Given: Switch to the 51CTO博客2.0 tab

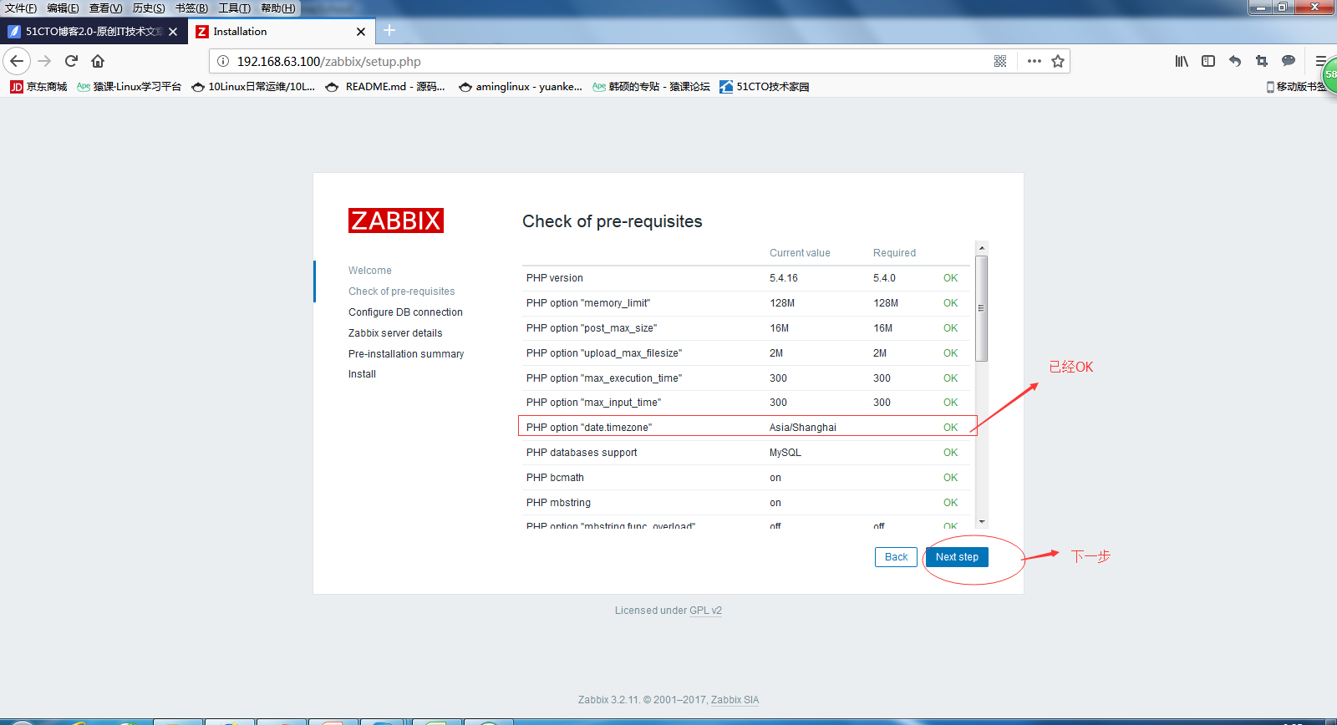Looking at the screenshot, I should point(94,32).
